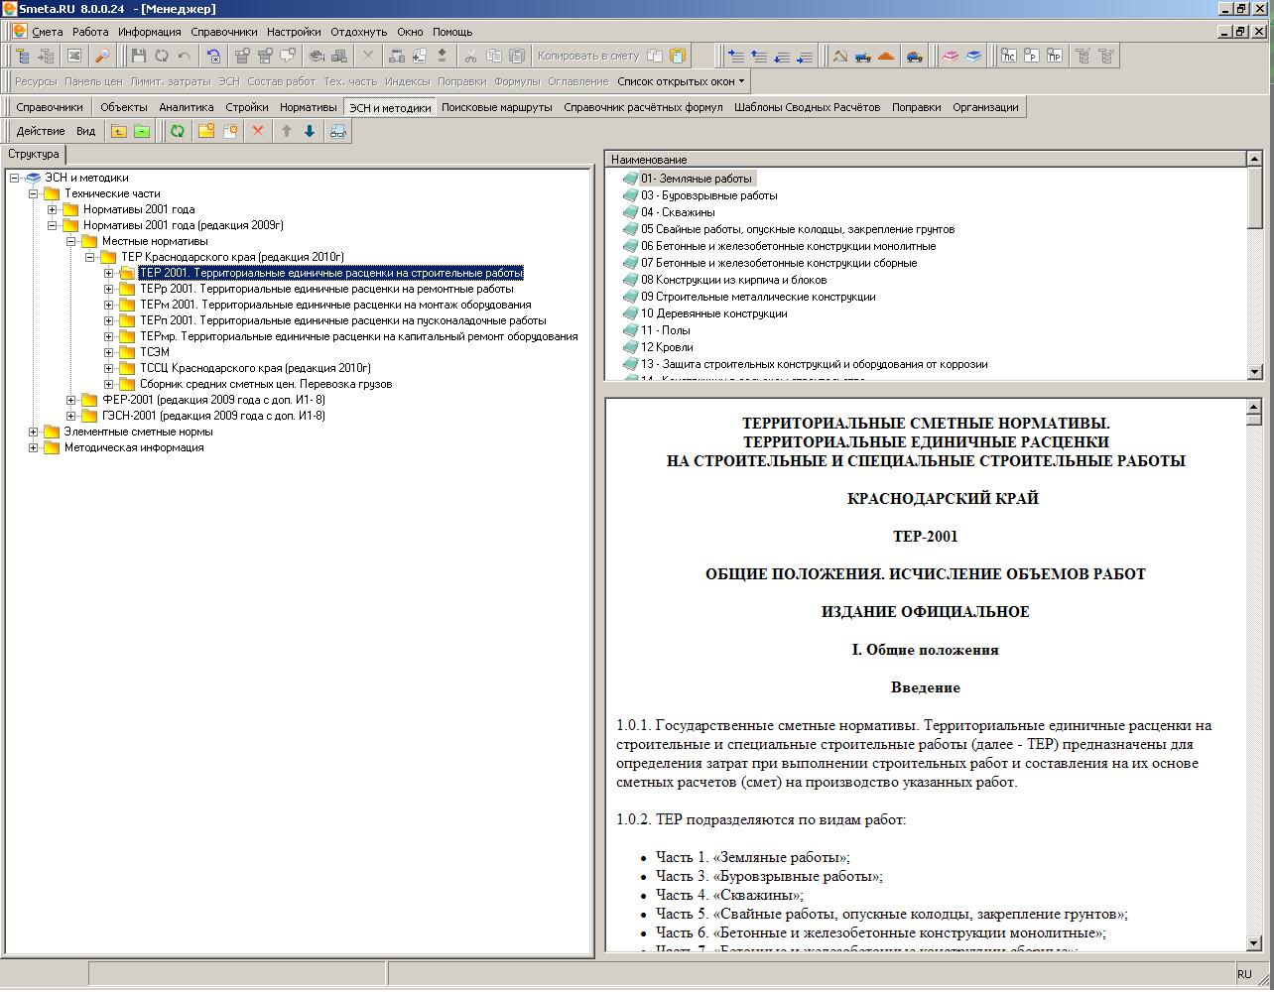
Task: Click the orange bricks materials icon
Action: [x=886, y=57]
